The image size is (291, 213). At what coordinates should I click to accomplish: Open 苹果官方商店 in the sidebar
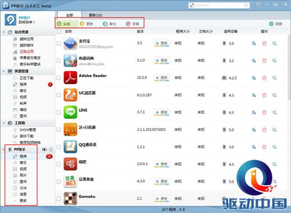point(30,58)
